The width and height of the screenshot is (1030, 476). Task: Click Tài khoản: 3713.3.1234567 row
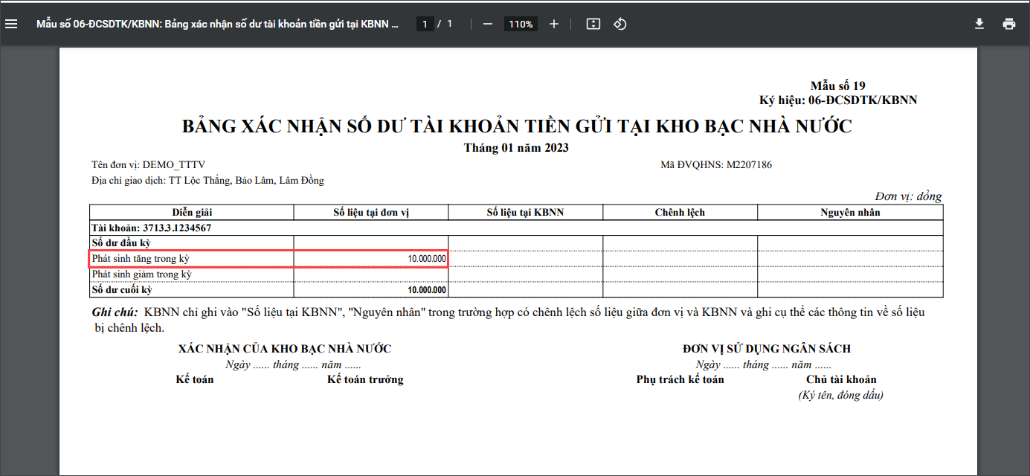click(x=516, y=228)
